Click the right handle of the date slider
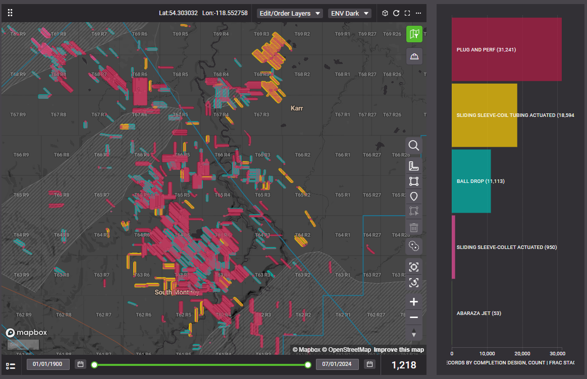The width and height of the screenshot is (587, 379). 308,364
